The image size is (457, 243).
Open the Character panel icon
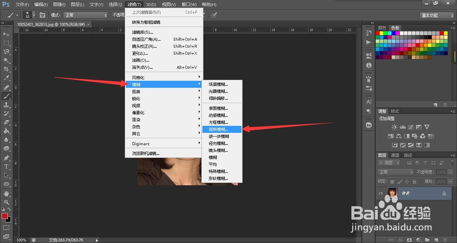pos(369,102)
